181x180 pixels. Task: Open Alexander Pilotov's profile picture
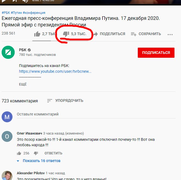7,176
